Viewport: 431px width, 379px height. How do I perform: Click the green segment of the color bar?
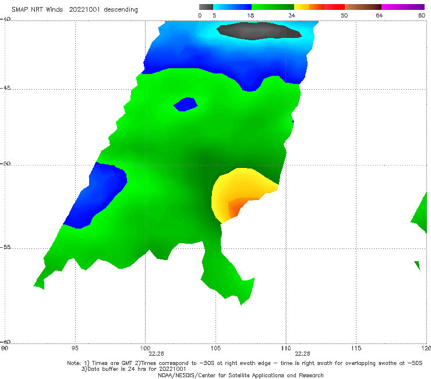point(273,7)
